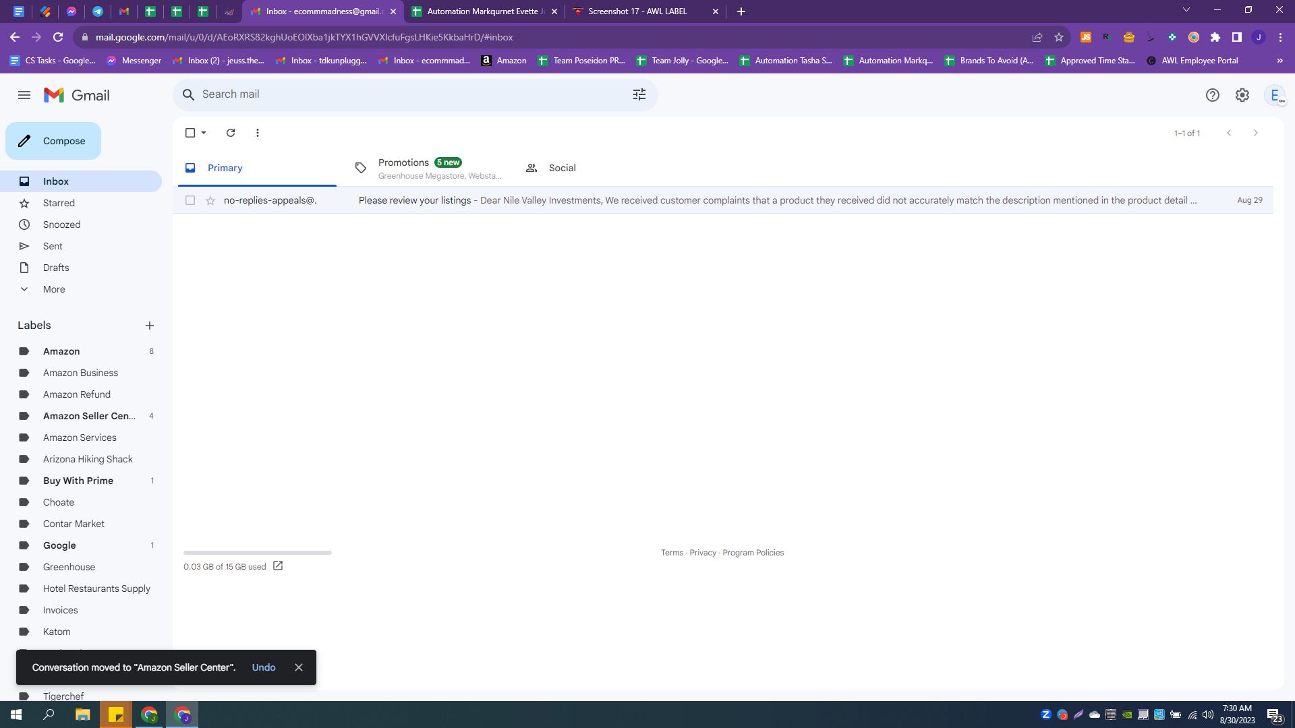Viewport: 1295px width, 728px height.
Task: Open File Explorer from the taskbar
Action: click(82, 715)
